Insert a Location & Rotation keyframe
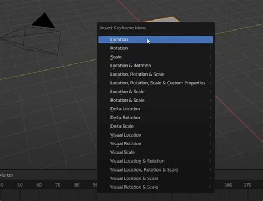The width and height of the screenshot is (263, 201). coord(155,66)
